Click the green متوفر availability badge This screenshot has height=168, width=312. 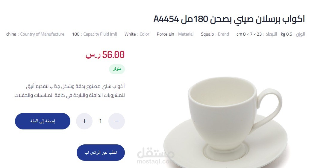coord(117,69)
